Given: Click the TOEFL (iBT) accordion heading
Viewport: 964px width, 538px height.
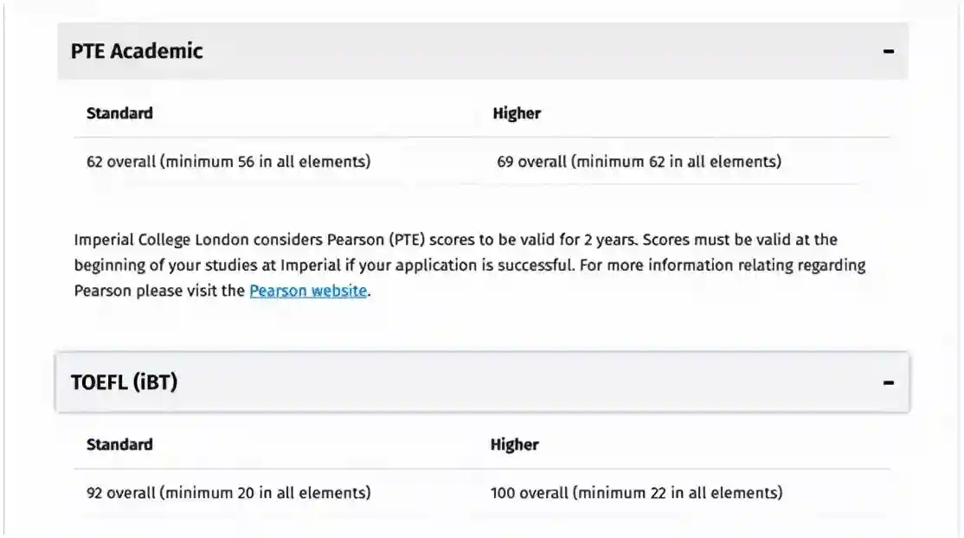Looking at the screenshot, I should click(124, 381).
